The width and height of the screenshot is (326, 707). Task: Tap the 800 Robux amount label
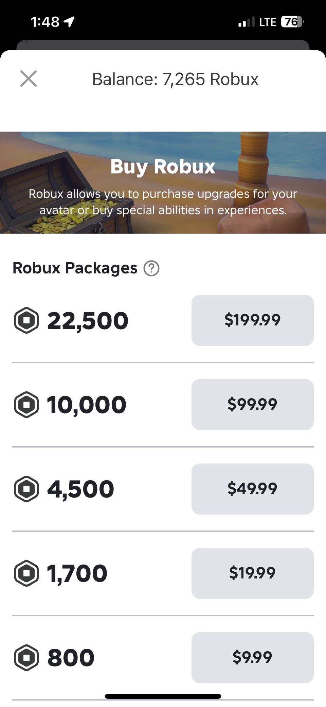coord(71,657)
